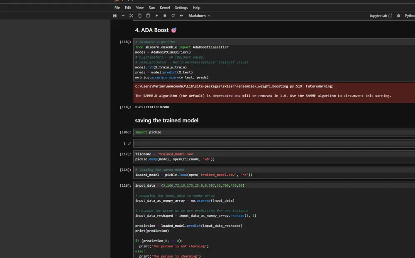The height and width of the screenshot is (258, 415).
Task: Click the cell prompt [114]:
Action: [x=125, y=170]
